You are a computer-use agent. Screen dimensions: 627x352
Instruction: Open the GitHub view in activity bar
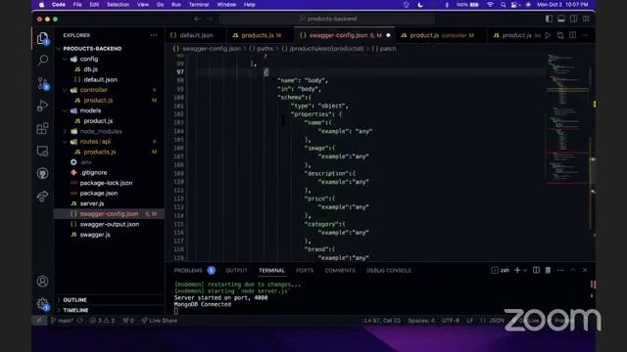(x=42, y=173)
